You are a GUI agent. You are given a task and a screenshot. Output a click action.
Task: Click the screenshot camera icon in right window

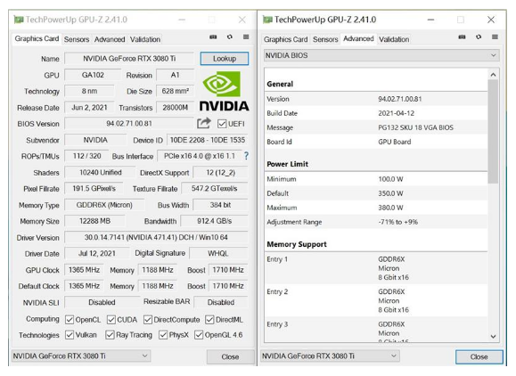[462, 37]
